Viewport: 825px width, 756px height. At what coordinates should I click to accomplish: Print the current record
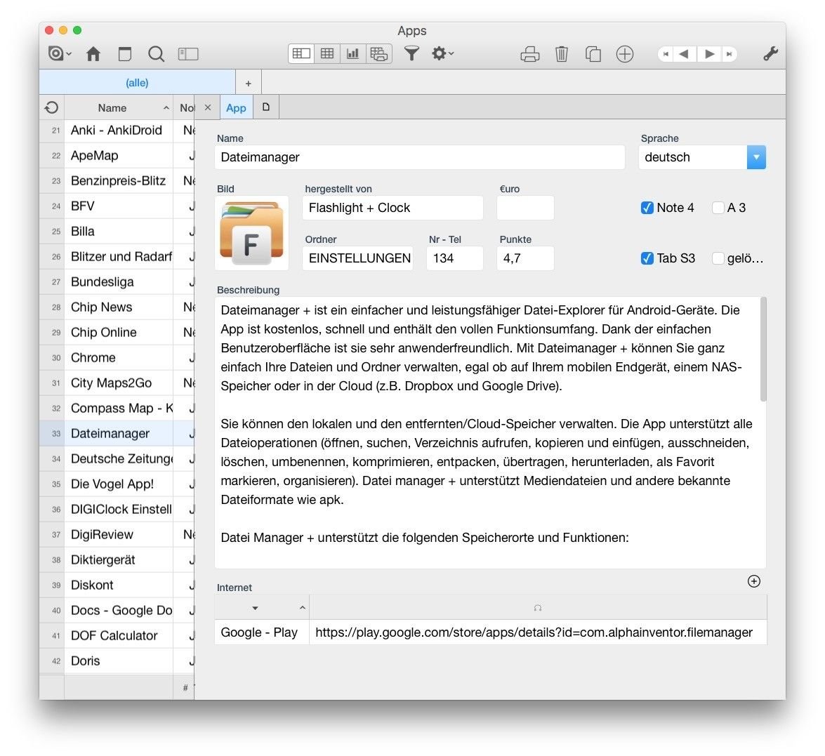530,53
